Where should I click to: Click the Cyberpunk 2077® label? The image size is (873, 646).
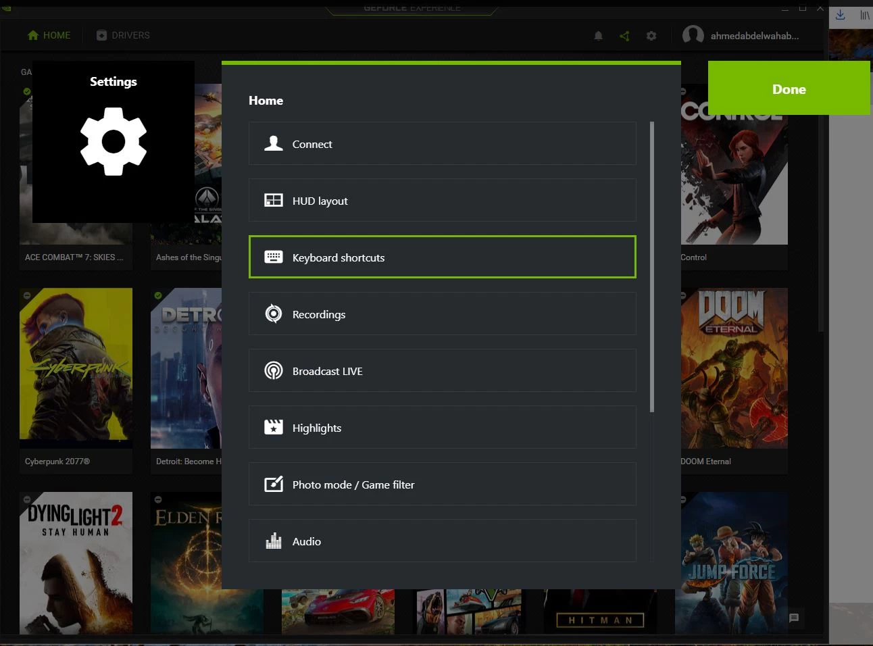point(57,462)
